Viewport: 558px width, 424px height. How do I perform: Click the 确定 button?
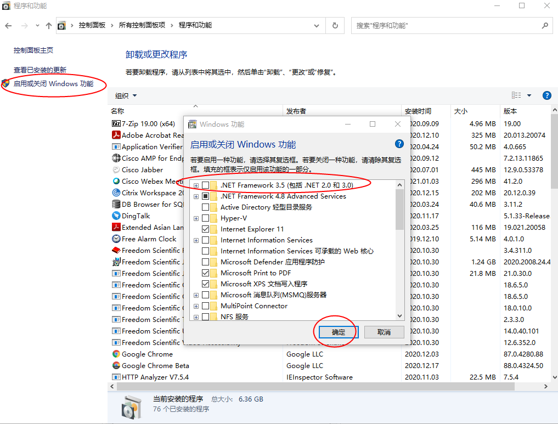pos(339,332)
